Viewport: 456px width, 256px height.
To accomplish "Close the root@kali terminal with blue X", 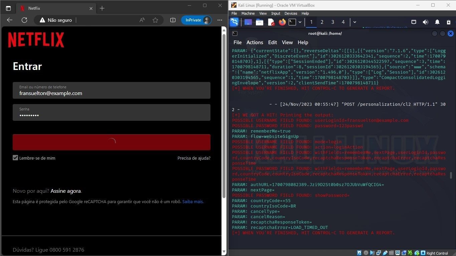I will tap(450, 33).
